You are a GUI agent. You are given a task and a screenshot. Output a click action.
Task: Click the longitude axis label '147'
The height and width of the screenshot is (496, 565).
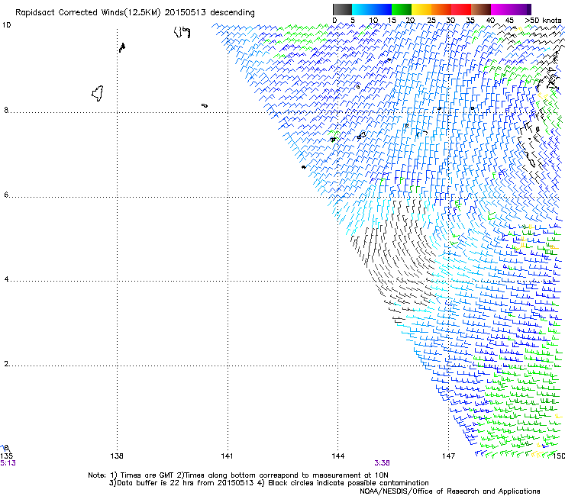point(448,456)
